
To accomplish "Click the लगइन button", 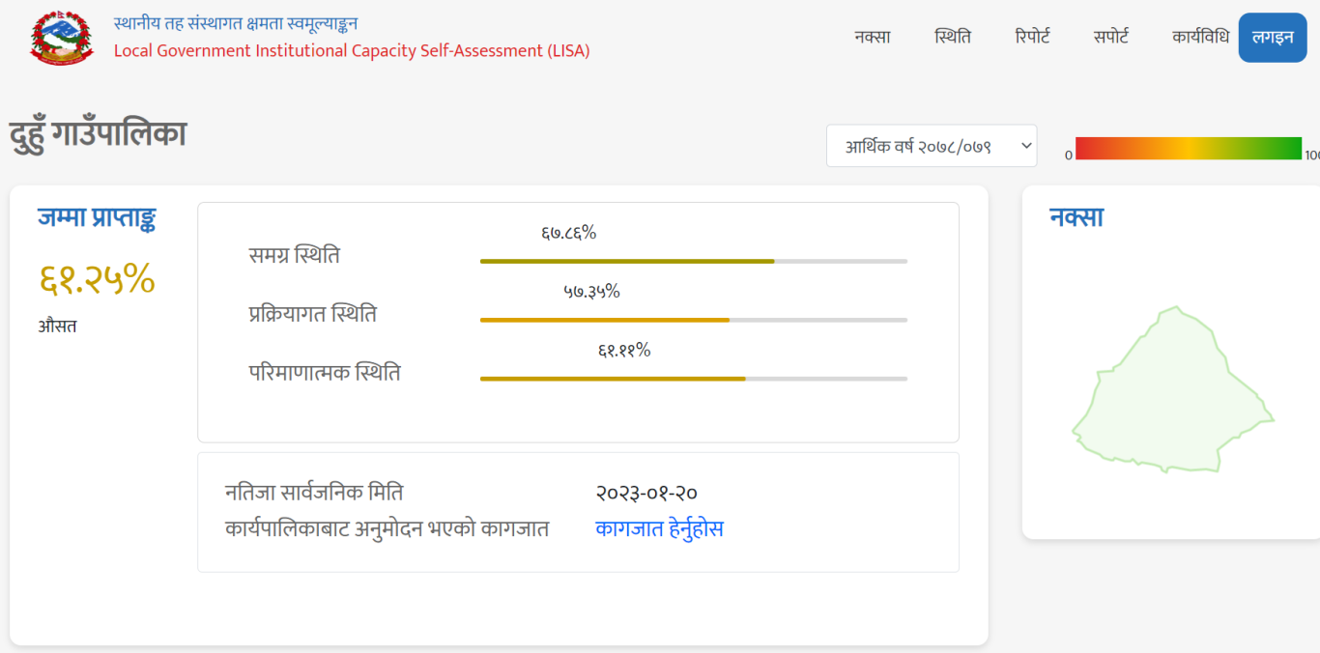I will (x=1273, y=38).
